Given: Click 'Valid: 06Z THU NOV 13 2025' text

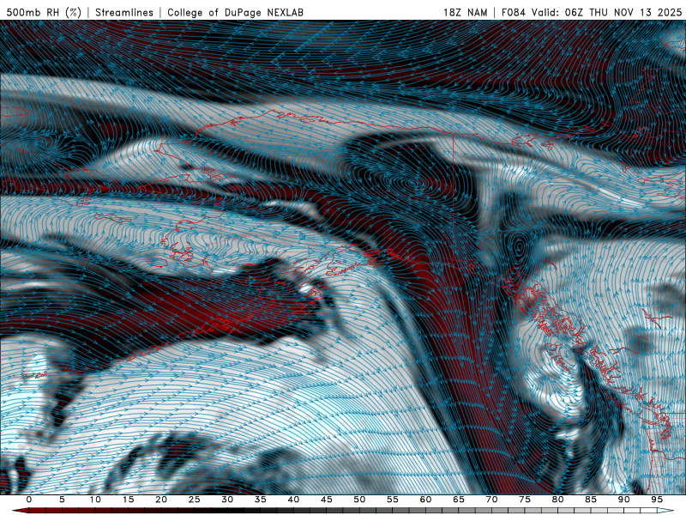Looking at the screenshot, I should pyautogui.click(x=606, y=12).
